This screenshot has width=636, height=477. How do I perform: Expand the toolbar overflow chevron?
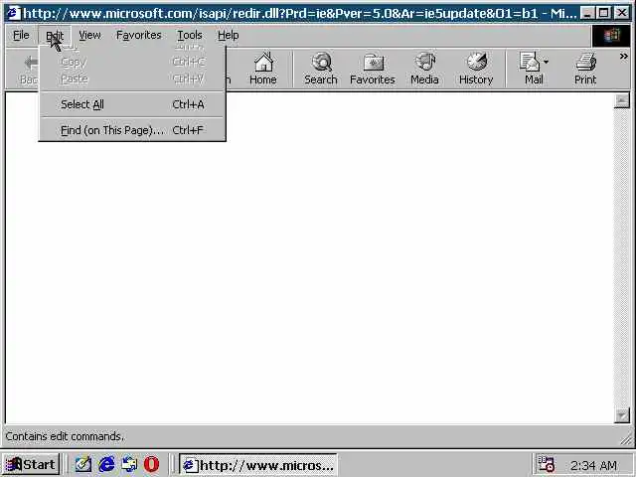(623, 57)
